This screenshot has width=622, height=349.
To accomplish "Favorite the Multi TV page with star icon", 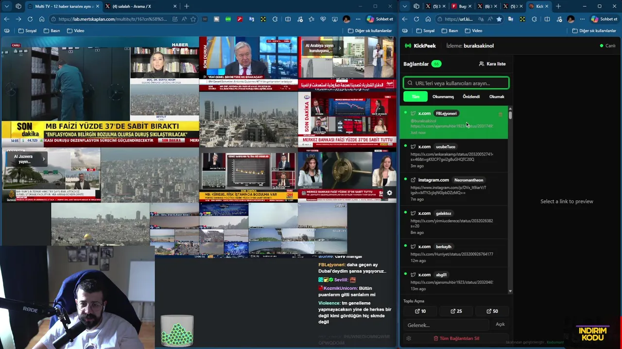I will click(193, 19).
